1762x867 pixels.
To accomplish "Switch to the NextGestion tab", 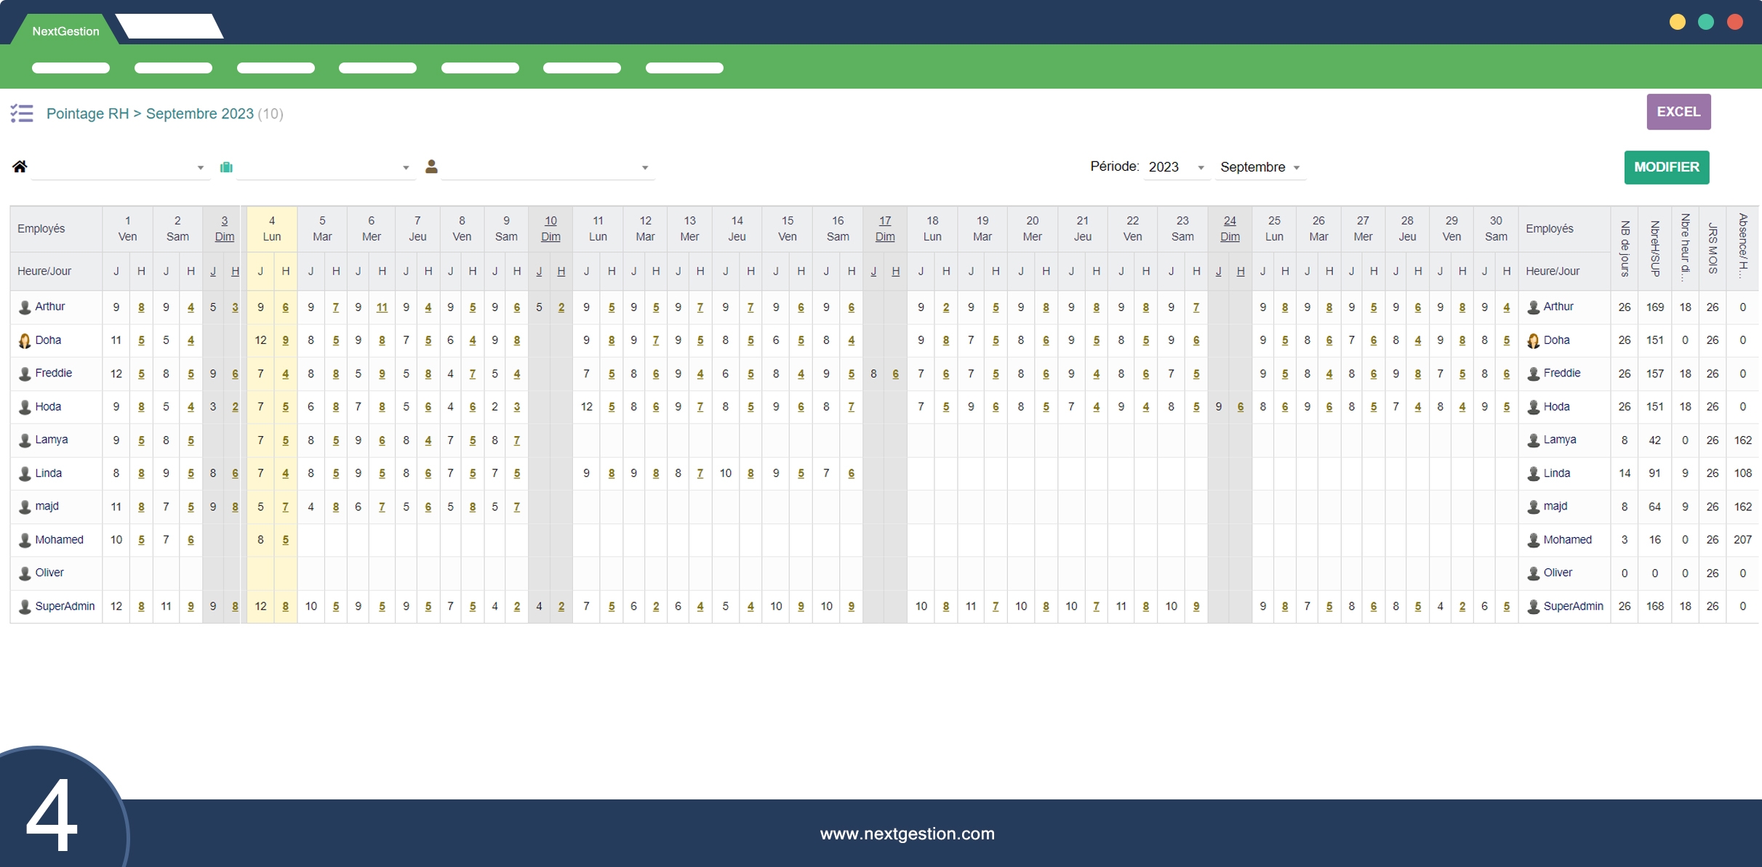I will click(x=65, y=31).
